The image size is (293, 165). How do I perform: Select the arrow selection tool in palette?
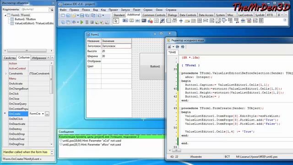(116, 21)
